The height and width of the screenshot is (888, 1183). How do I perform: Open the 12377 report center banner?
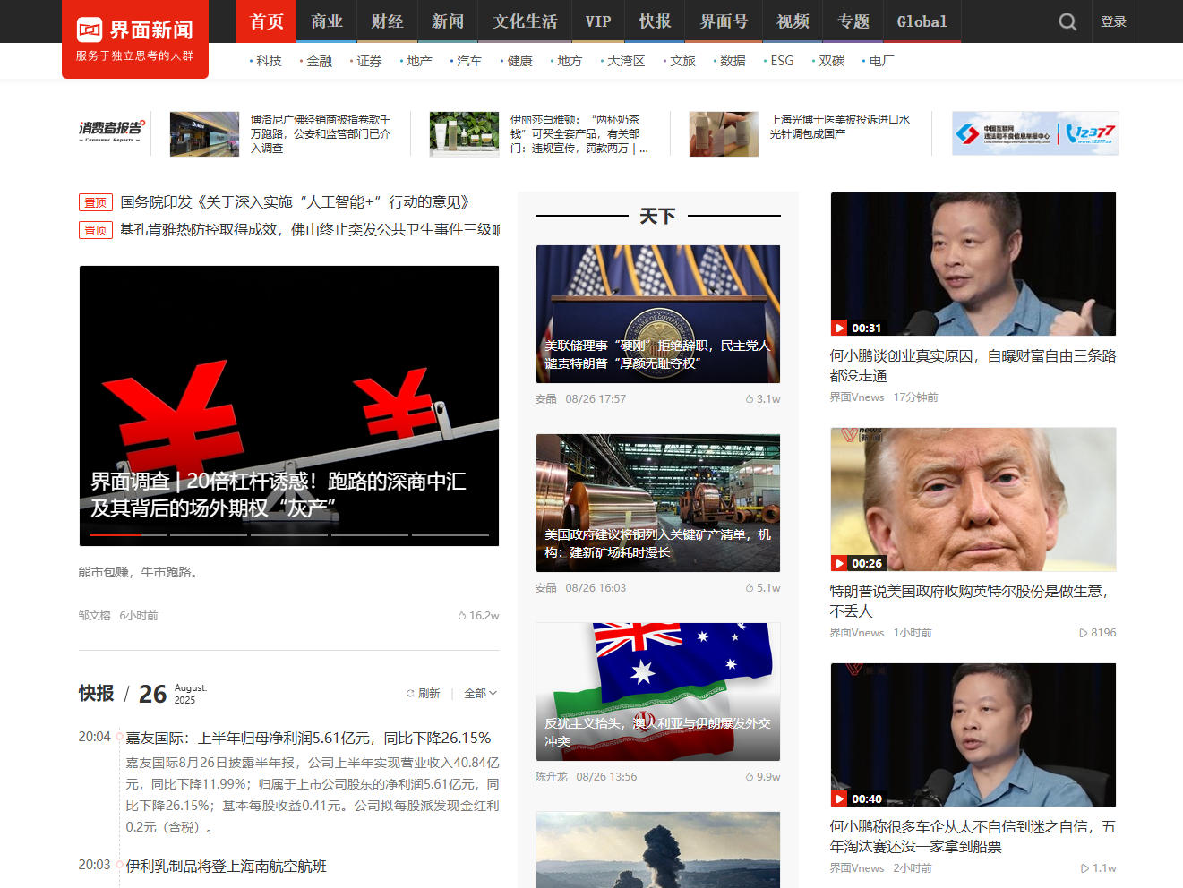1035,133
